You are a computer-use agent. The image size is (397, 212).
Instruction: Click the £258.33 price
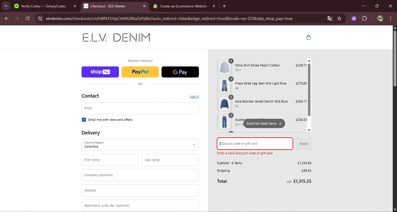[301, 120]
